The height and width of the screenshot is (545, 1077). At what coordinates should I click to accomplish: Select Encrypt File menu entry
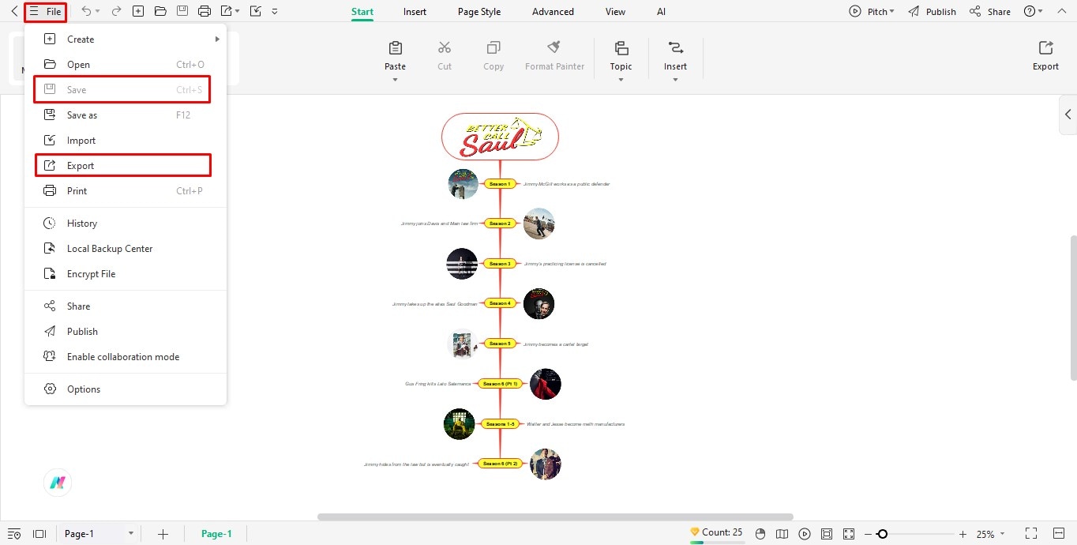(x=126, y=274)
